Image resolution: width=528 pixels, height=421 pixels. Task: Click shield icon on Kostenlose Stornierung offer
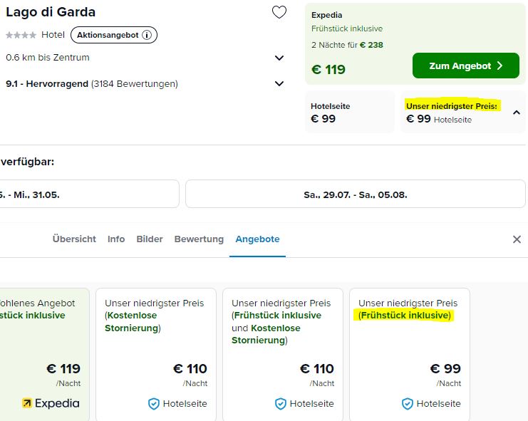click(x=153, y=403)
